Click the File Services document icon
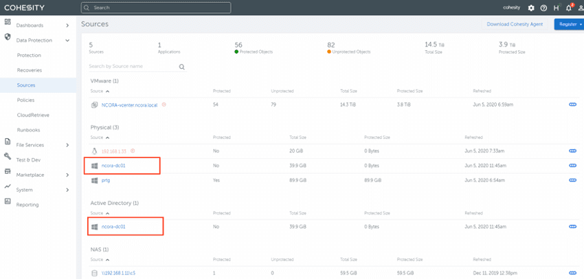This screenshot has height=279, width=584. (x=8, y=142)
